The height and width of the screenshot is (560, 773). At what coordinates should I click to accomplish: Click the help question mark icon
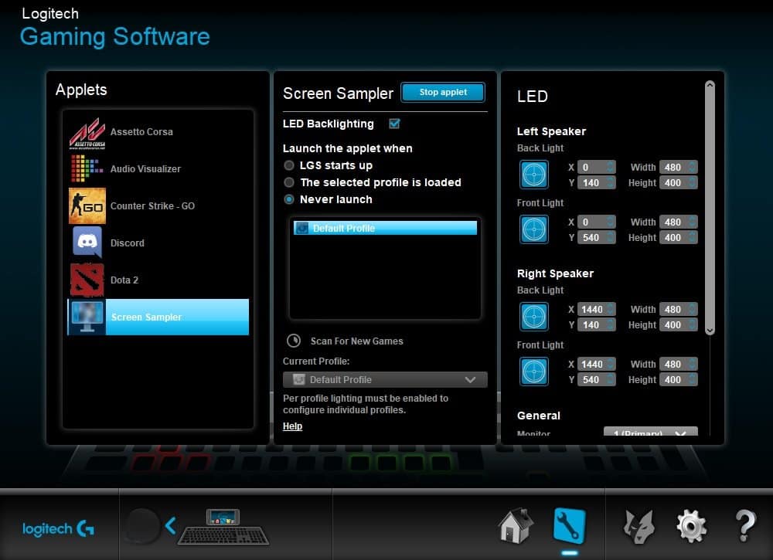[x=744, y=525]
